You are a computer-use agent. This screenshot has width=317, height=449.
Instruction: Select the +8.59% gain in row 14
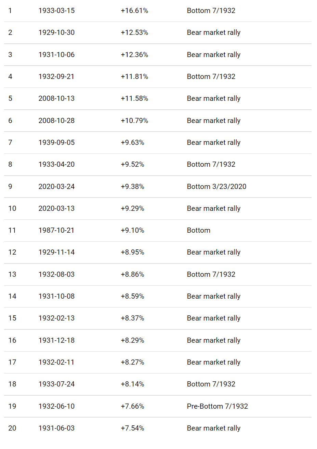pyautogui.click(x=132, y=296)
